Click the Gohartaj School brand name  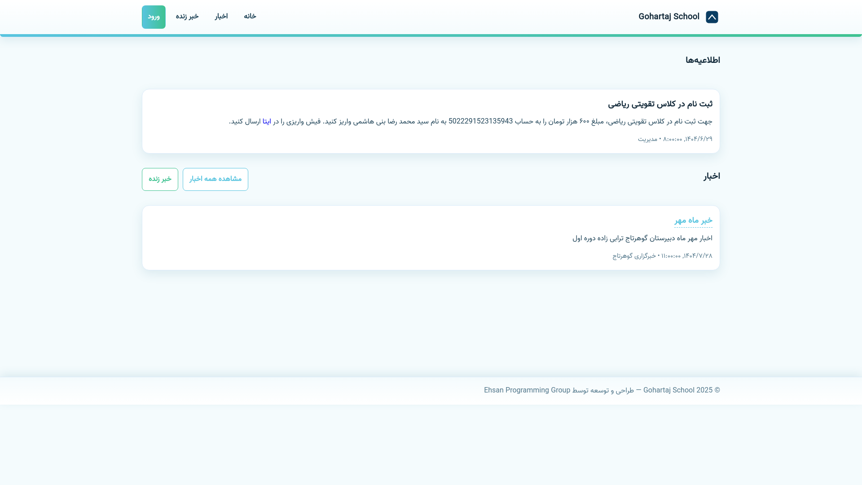(x=668, y=17)
